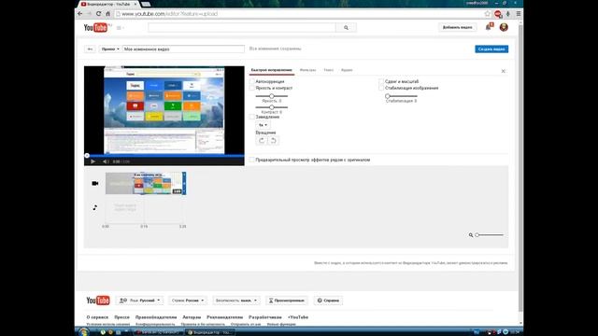This screenshot has height=336, width=598.
Task: Adjust the Контраст contrast slider
Action: tap(272, 107)
